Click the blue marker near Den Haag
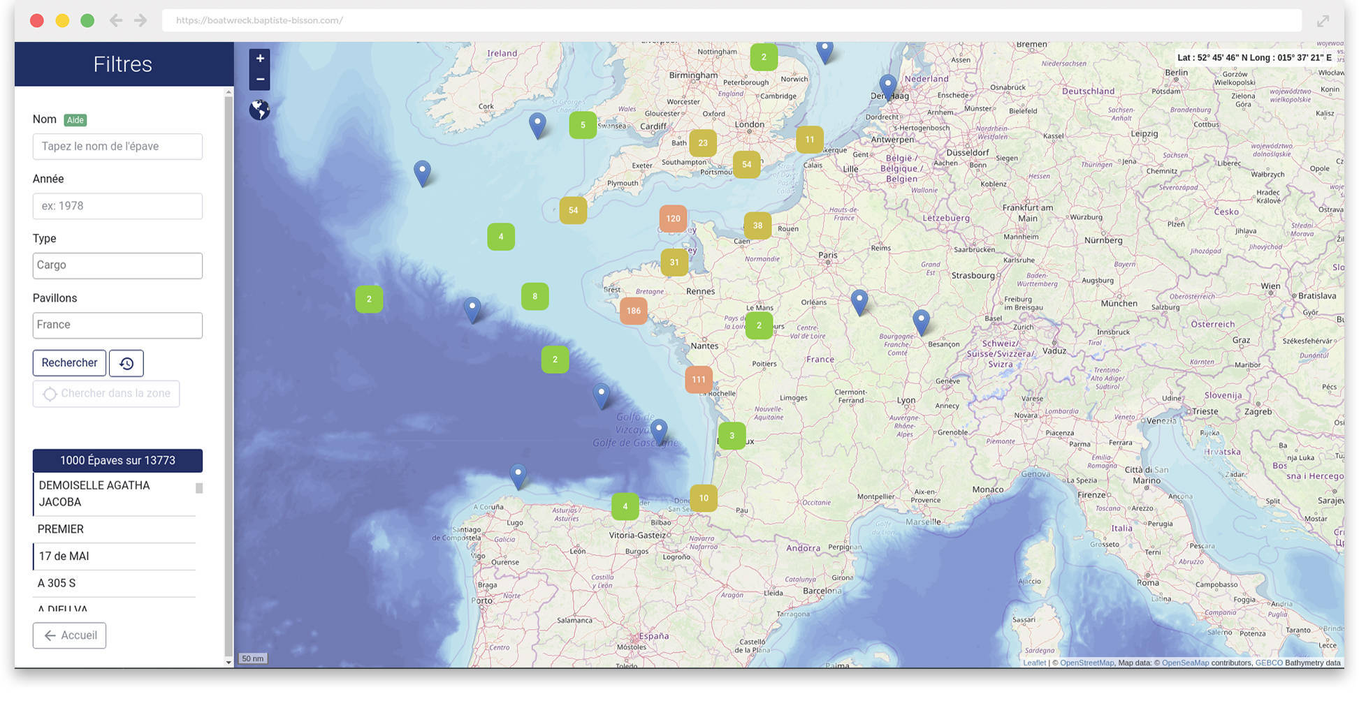The image size is (1359, 708). tap(888, 83)
